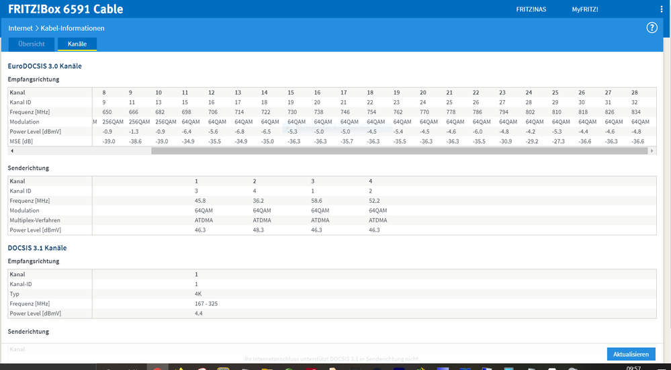Screen dimensions: 671x370
Task: Select the DOCSIS 3.1 Kanäle heading
Action: (37, 248)
